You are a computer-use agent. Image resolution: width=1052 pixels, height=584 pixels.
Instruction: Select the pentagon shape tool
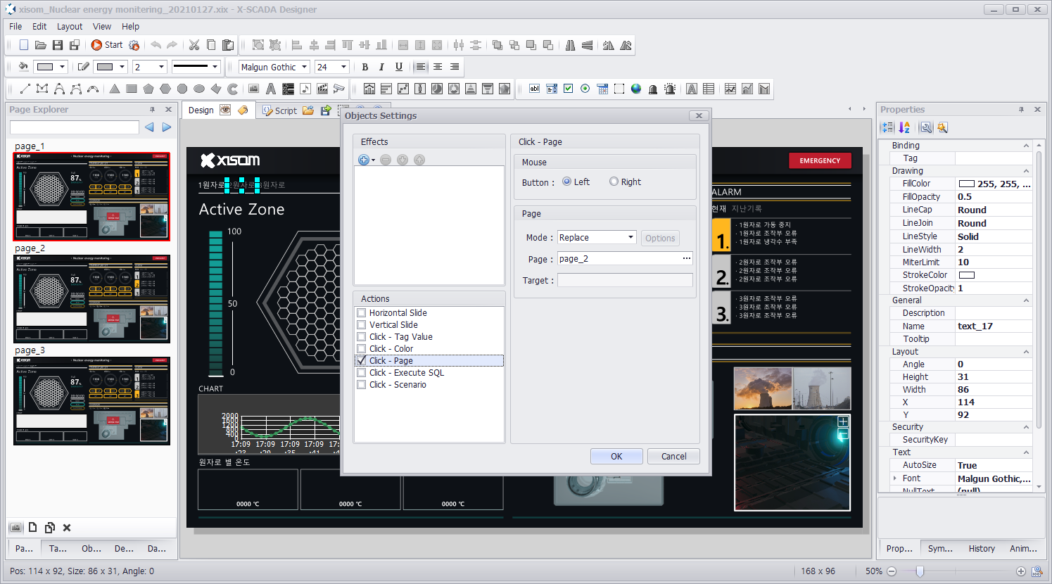point(148,89)
